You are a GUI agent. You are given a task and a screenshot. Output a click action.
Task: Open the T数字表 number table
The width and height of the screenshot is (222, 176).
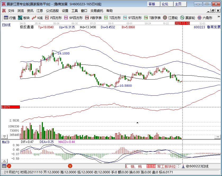[x=152, y=18]
